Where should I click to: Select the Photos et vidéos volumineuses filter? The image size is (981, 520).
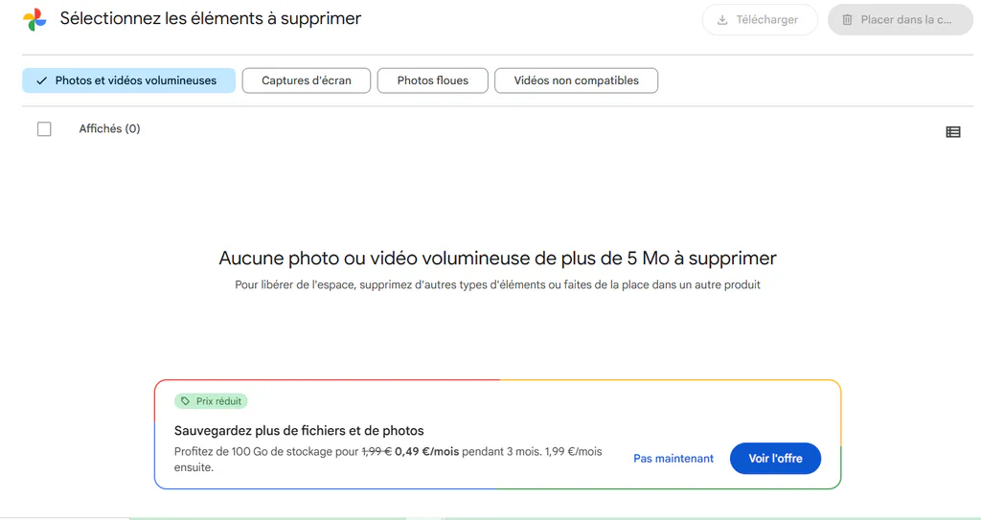click(129, 80)
